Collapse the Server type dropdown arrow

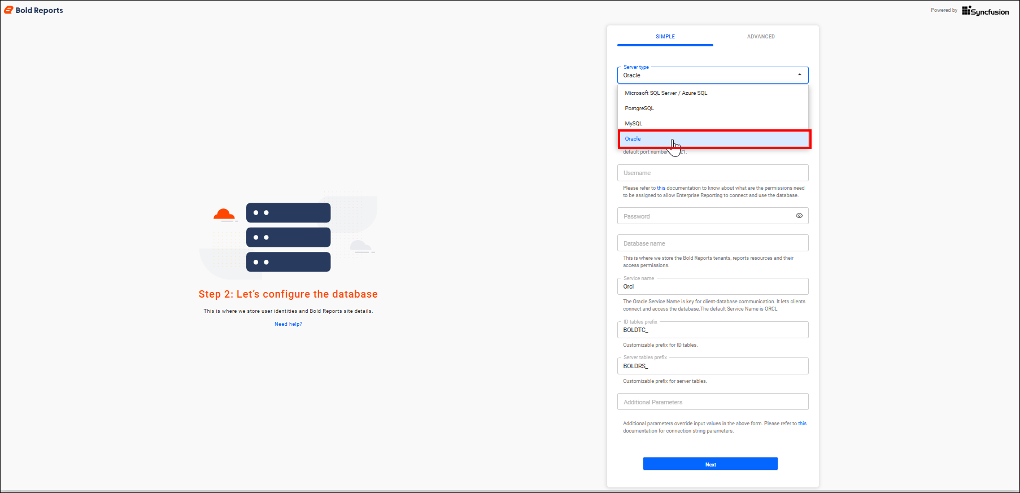(799, 75)
